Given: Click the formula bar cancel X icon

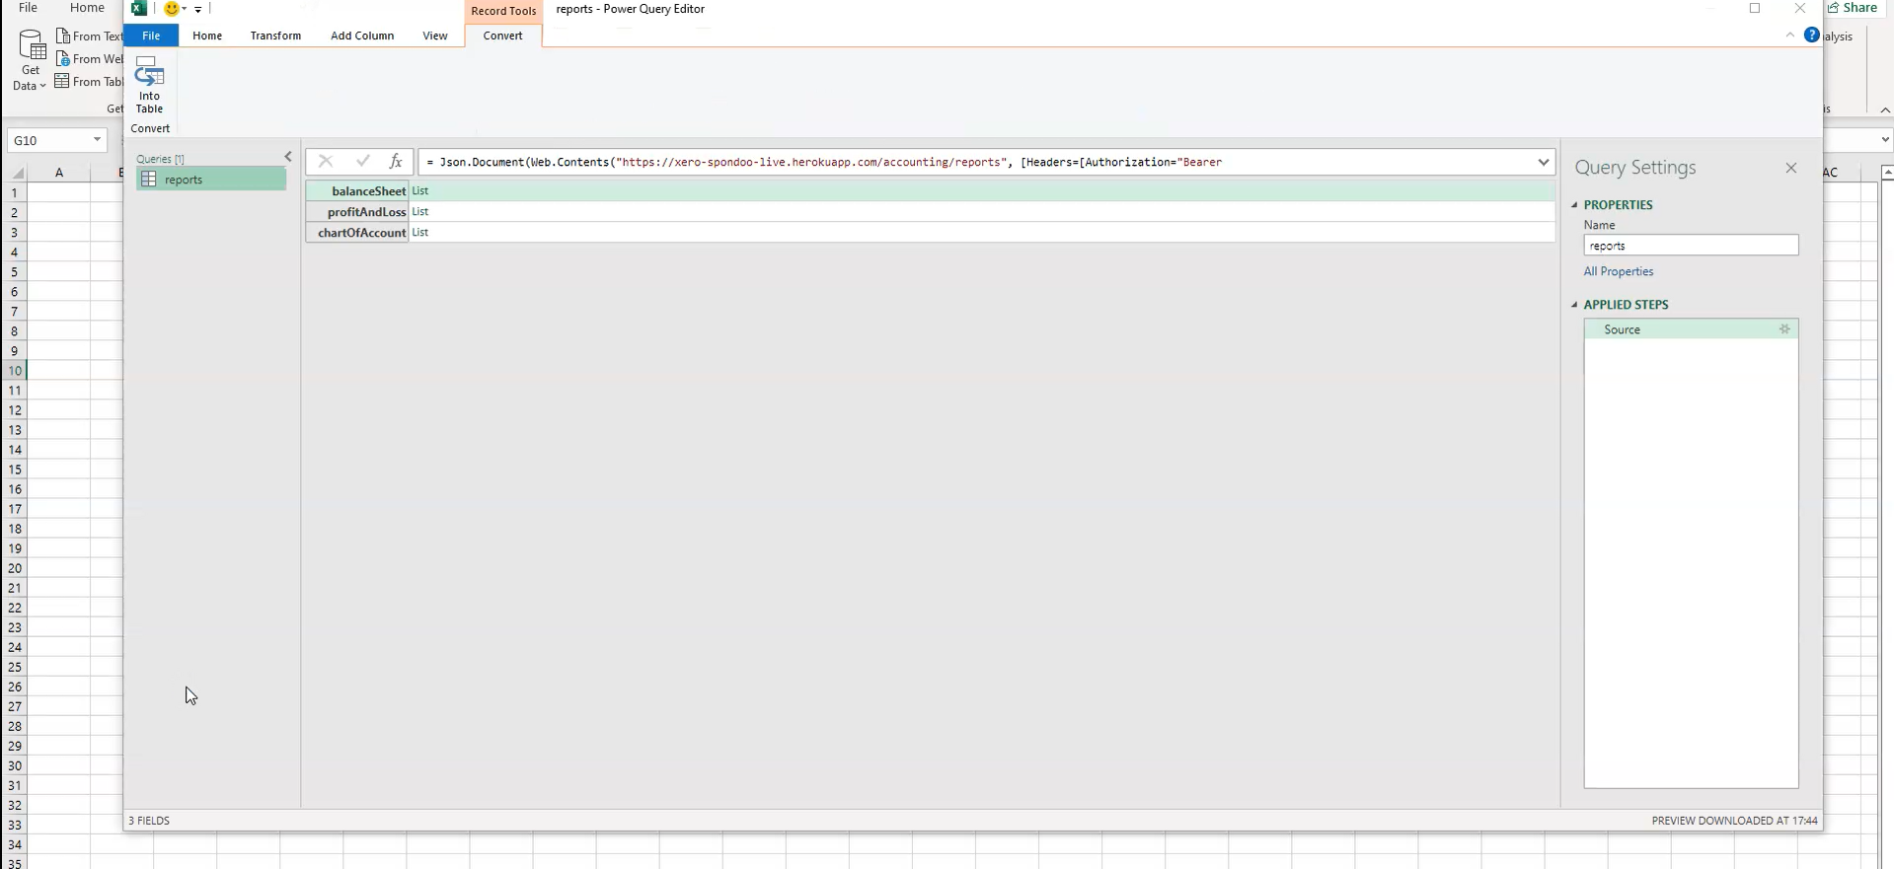Looking at the screenshot, I should (326, 162).
